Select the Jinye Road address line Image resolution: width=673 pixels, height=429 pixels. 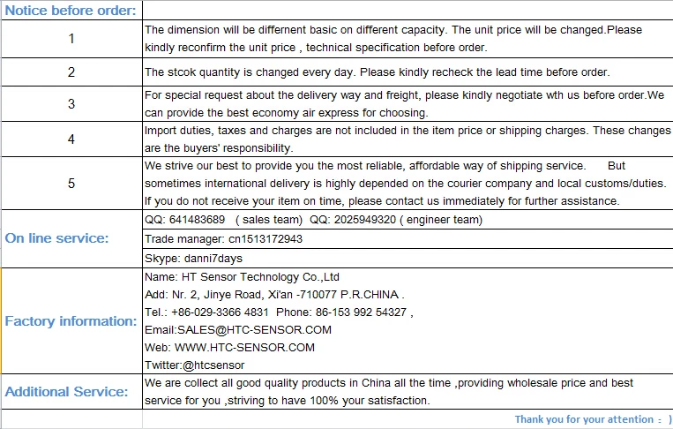[274, 295]
